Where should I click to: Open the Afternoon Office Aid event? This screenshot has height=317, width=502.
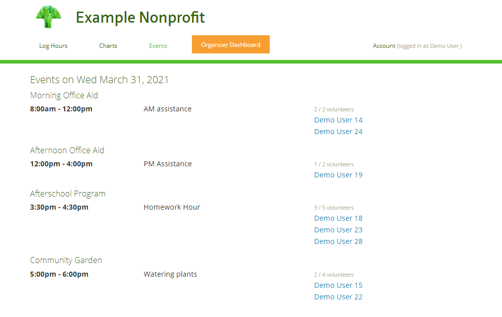(67, 150)
